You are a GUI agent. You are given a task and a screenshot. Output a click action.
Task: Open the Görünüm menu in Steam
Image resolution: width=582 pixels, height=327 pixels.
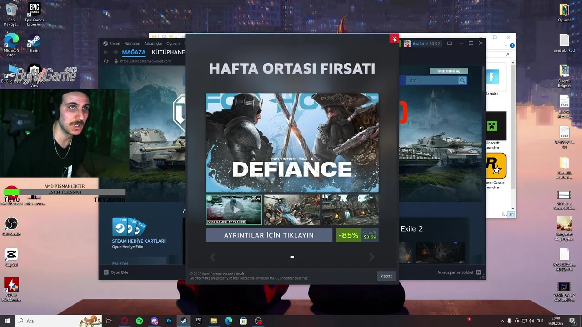(132, 44)
